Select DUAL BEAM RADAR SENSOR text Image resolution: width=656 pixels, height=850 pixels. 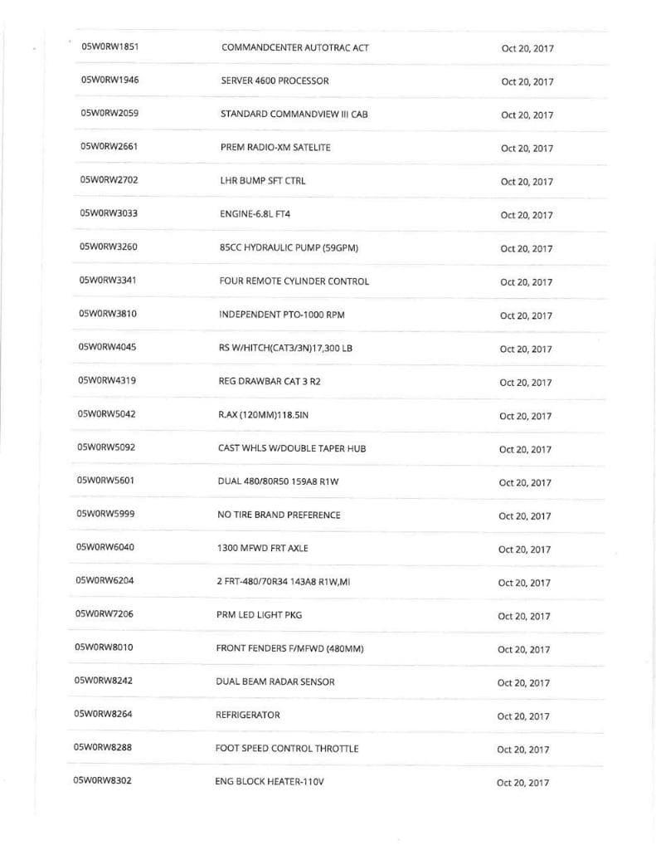point(275,681)
